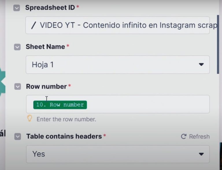222x170 pixels.
Task: Click the Refresh text link
Action: coord(199,136)
